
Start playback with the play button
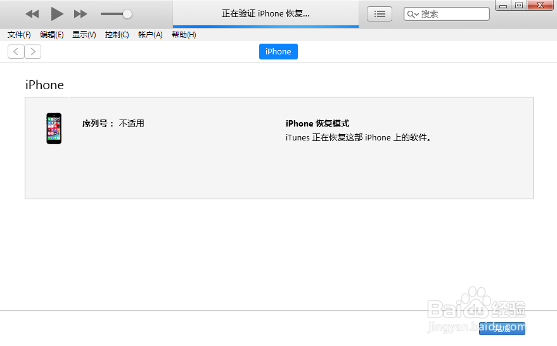(57, 14)
